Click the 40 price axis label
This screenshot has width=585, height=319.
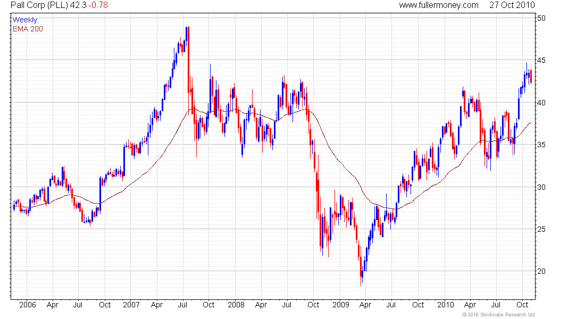point(541,103)
